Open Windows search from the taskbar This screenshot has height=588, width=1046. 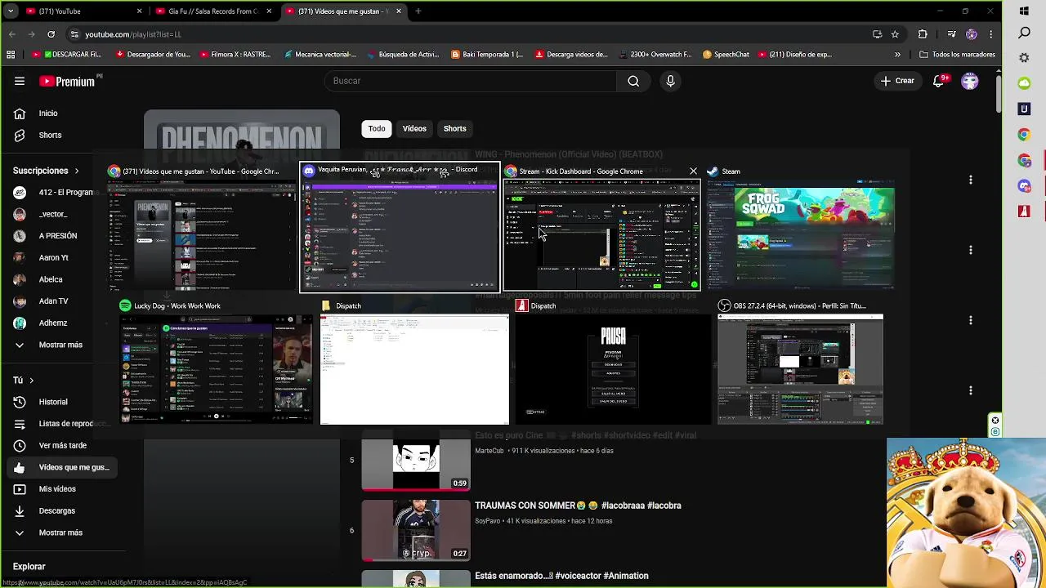tap(1025, 33)
